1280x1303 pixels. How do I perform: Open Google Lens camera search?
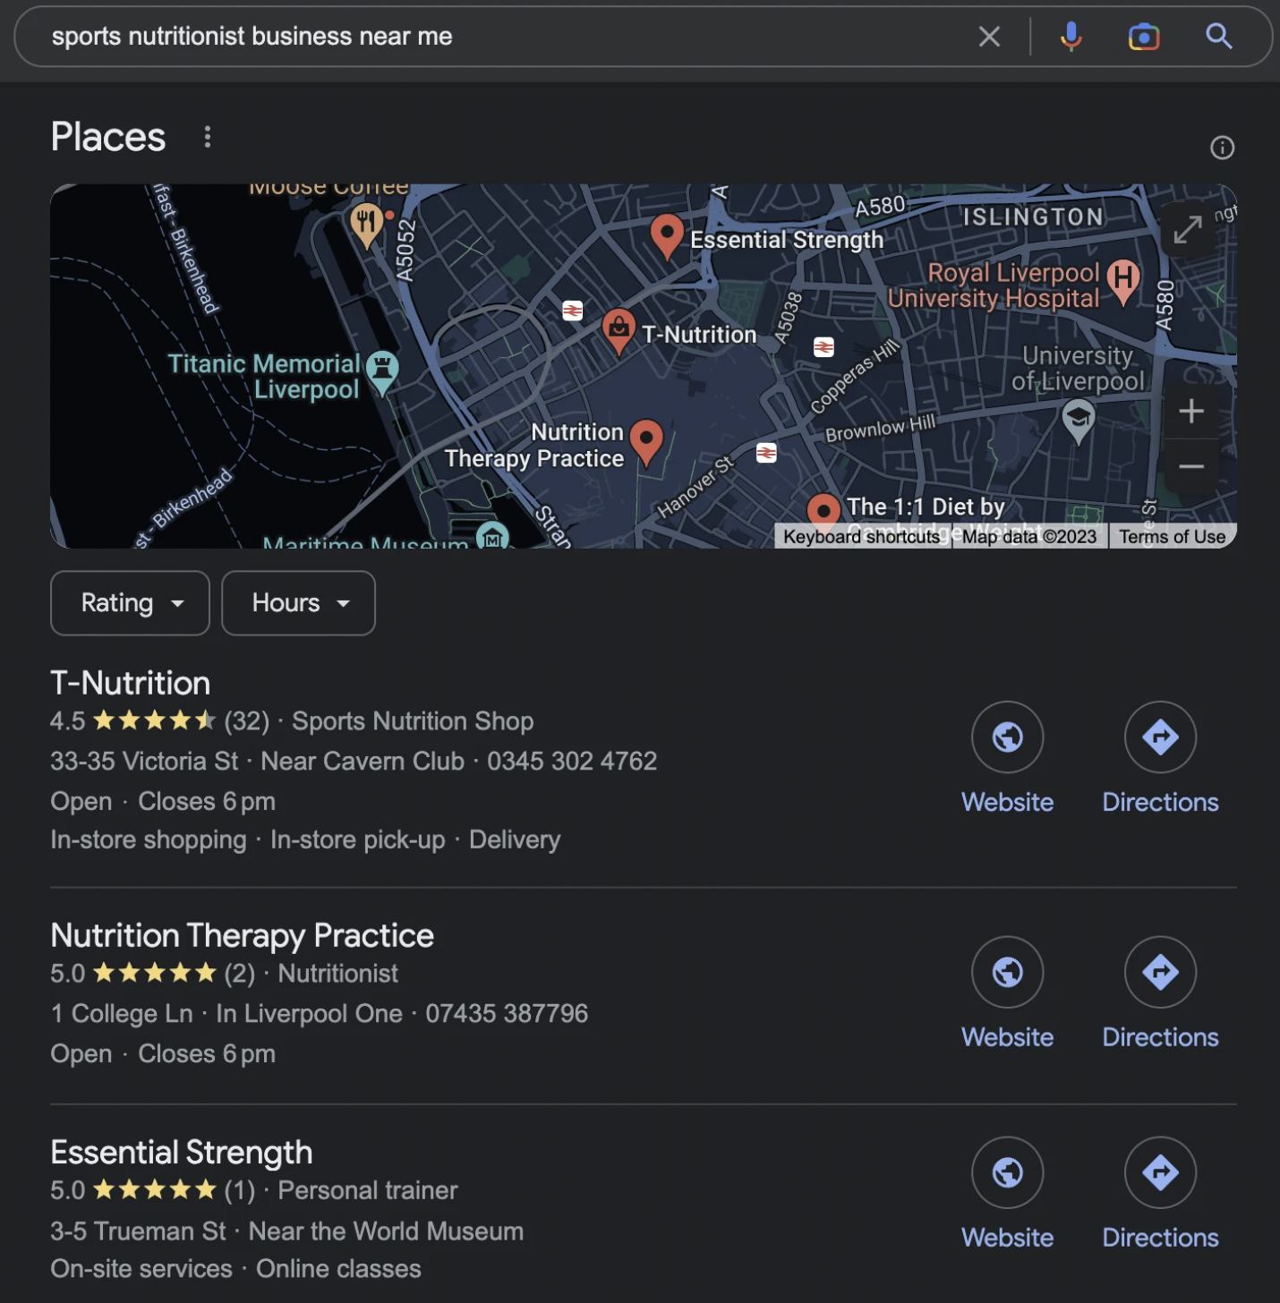[x=1143, y=37]
